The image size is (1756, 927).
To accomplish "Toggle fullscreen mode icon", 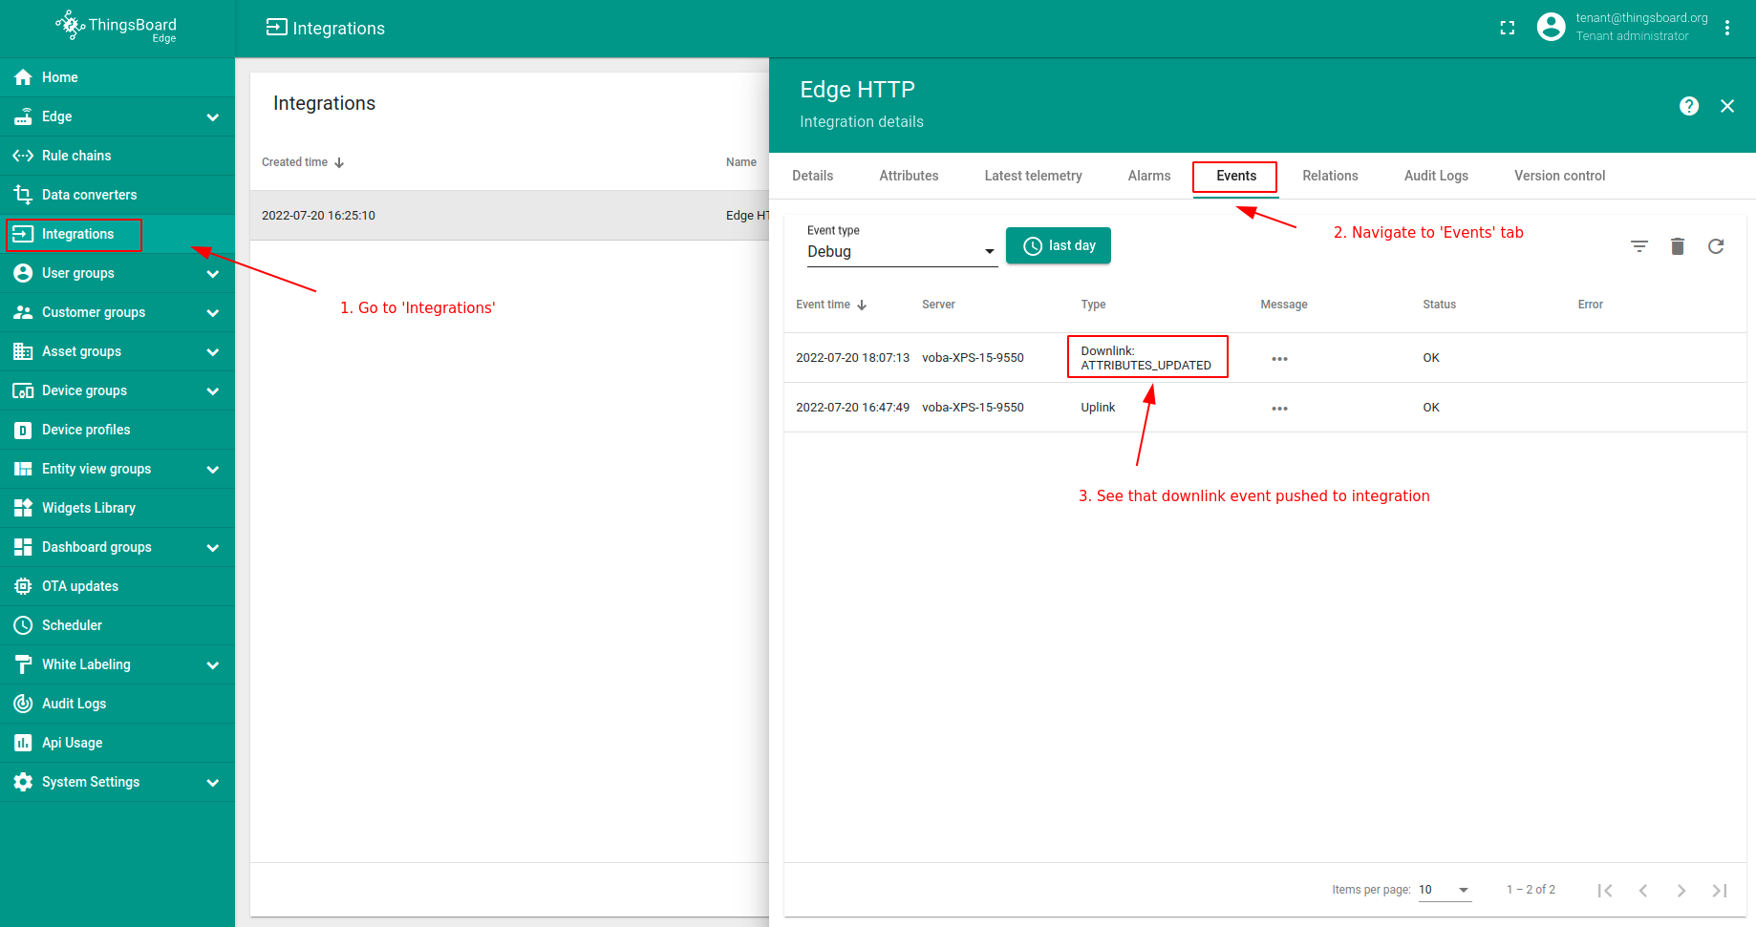I will 1508,28.
